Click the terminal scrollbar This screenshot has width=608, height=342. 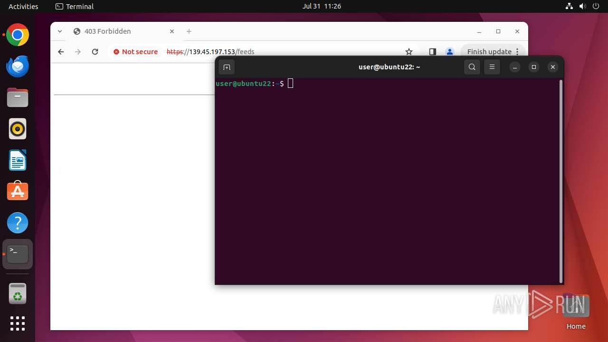[561, 181]
